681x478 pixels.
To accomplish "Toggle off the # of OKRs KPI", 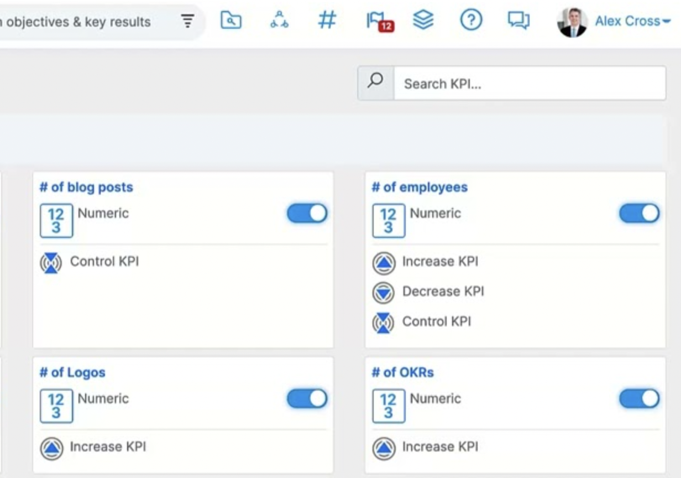I will (x=640, y=399).
